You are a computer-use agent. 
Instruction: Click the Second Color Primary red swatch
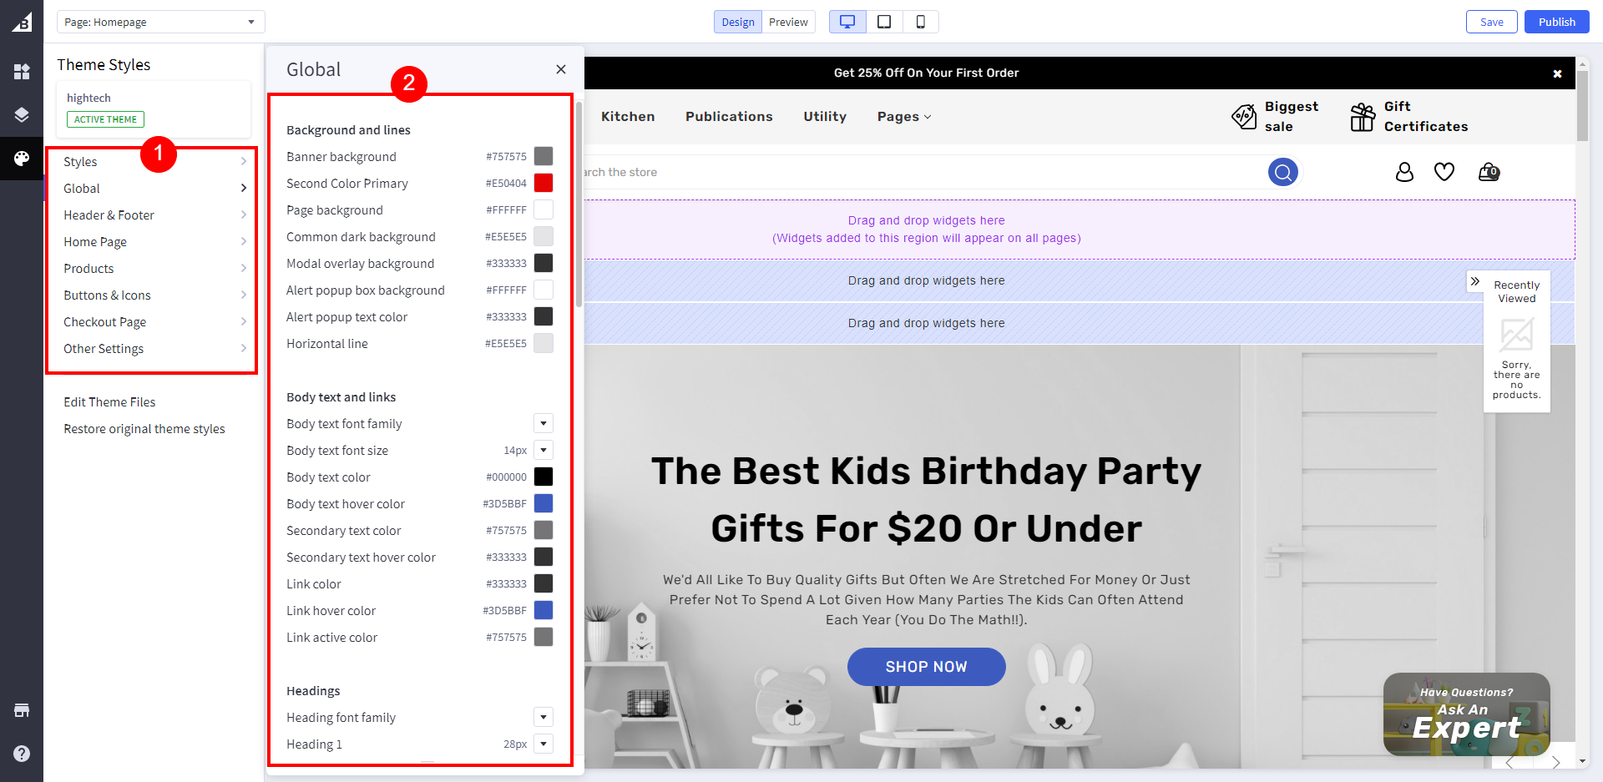(544, 184)
